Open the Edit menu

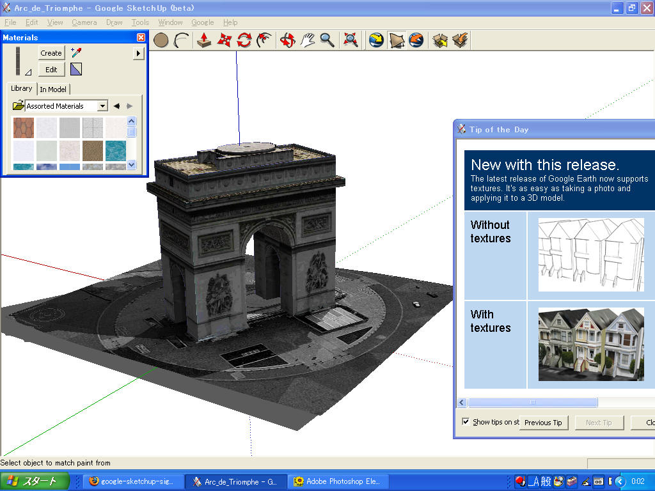[x=32, y=22]
